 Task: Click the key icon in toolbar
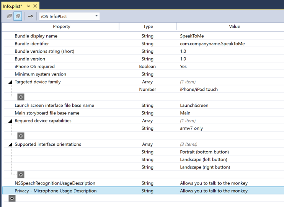[x=30, y=16]
